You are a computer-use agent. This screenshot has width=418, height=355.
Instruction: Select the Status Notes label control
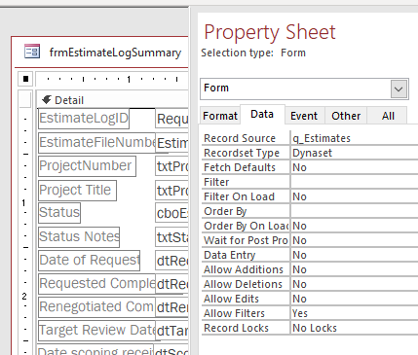click(79, 236)
